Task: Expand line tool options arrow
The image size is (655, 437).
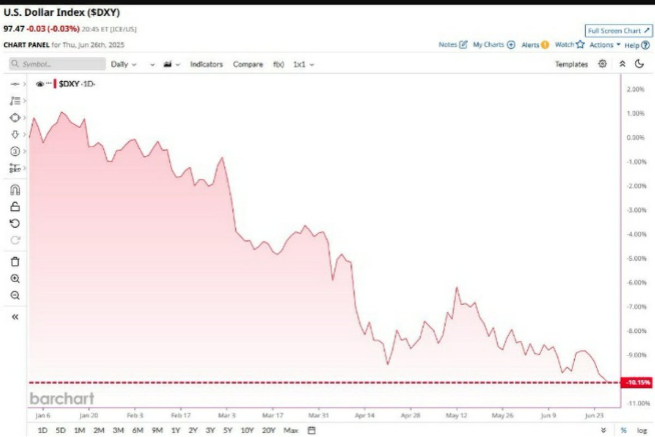Action: 25,84
